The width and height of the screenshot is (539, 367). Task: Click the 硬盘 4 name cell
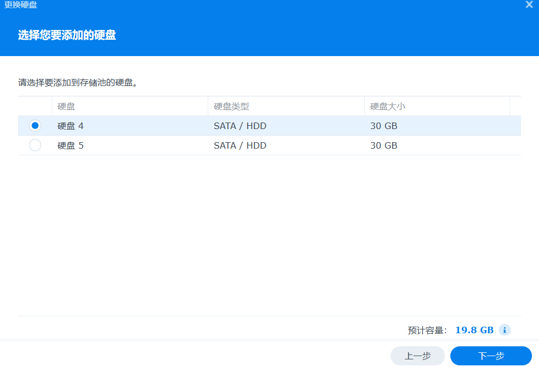tap(71, 126)
